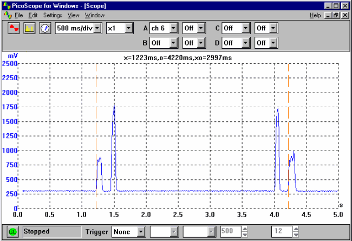
Task: Click the gray dashed x cursor line
Action: coord(96,135)
